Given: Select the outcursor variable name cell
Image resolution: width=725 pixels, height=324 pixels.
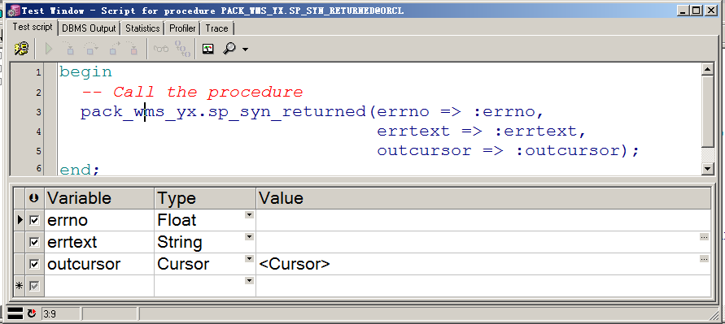Looking at the screenshot, I should [99, 264].
